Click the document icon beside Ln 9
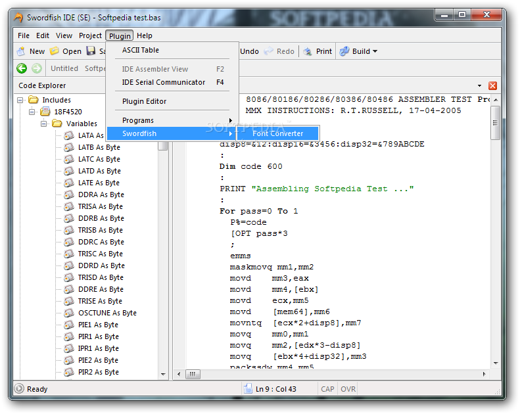This screenshot has height=414, width=520. coord(248,388)
